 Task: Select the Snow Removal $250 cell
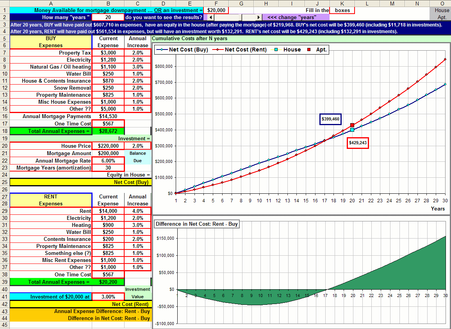[x=108, y=88]
